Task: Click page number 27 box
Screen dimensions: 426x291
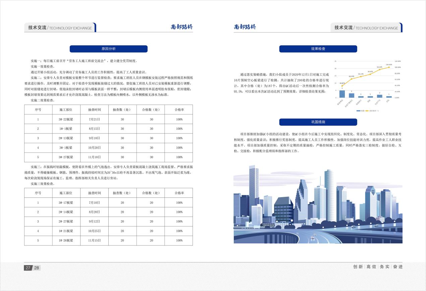Action: 28,268
